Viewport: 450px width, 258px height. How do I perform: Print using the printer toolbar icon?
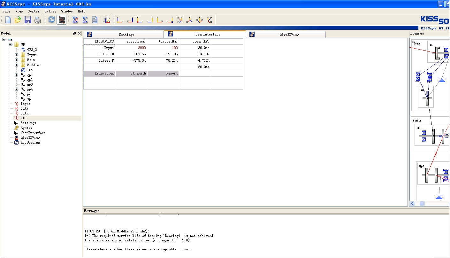(x=38, y=20)
